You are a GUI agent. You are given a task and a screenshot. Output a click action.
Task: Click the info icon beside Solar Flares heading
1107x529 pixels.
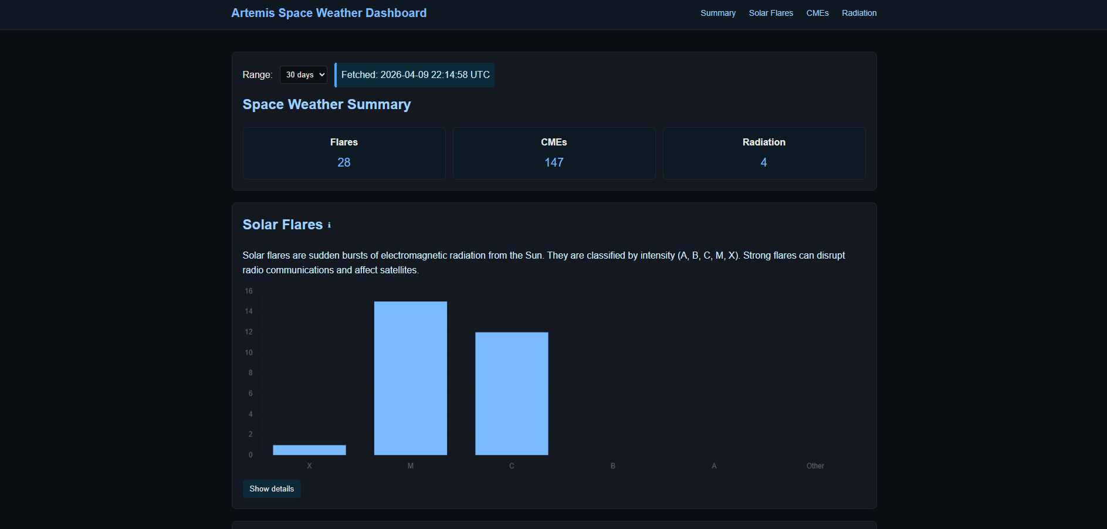tap(329, 225)
